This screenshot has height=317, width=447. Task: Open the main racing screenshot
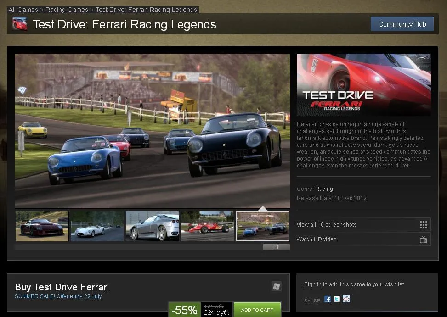pyautogui.click(x=153, y=131)
